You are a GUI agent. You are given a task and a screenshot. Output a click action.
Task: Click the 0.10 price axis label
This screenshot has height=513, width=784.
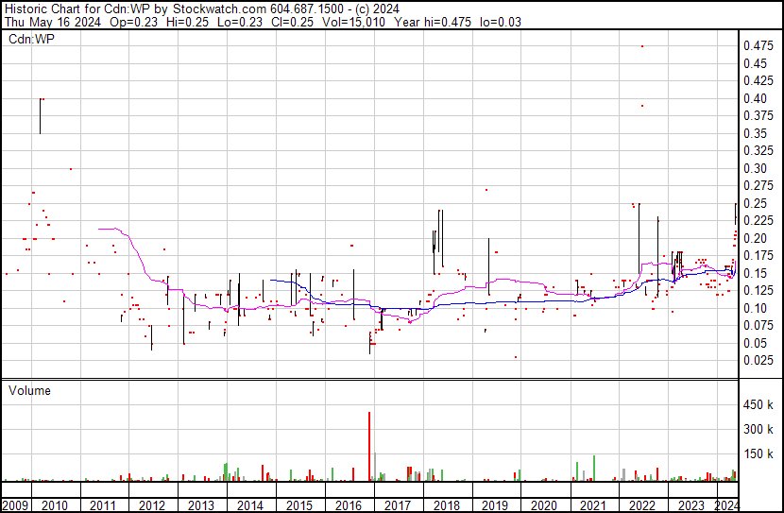(755, 309)
